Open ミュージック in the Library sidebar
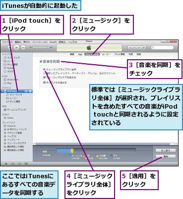Image resolution: width=183 pixels, height=199 pixels. (x=12, y=58)
